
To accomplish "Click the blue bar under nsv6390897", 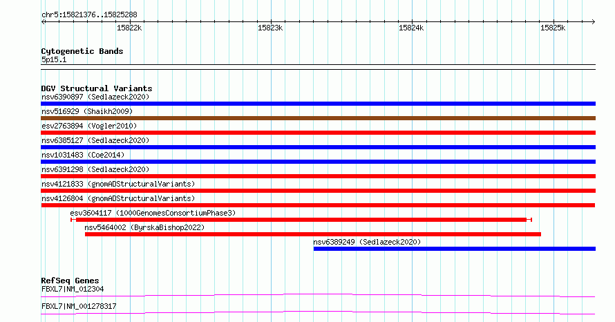I will coord(318,104).
